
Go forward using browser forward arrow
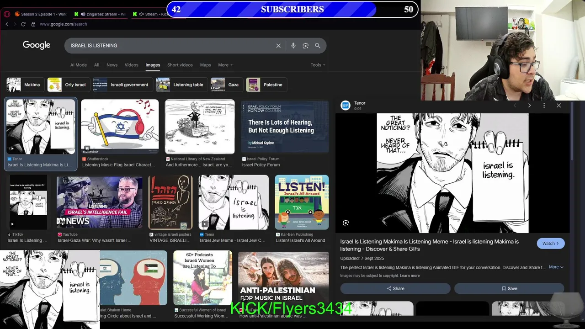pyautogui.click(x=15, y=24)
